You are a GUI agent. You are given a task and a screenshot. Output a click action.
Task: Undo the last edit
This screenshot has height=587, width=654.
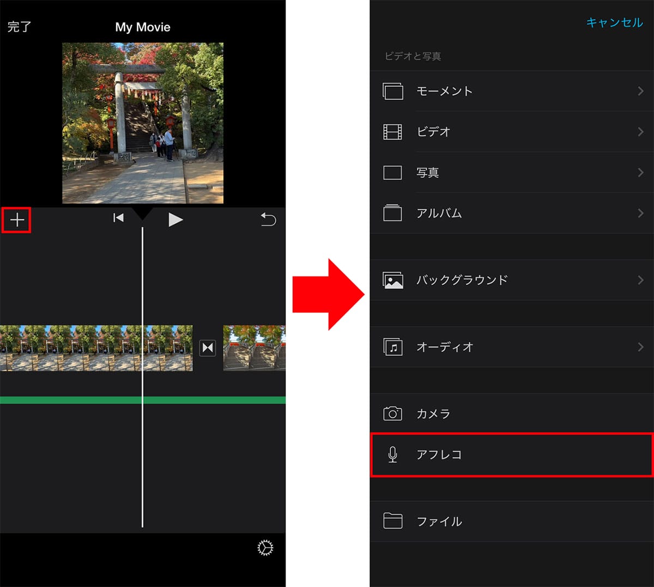click(268, 219)
